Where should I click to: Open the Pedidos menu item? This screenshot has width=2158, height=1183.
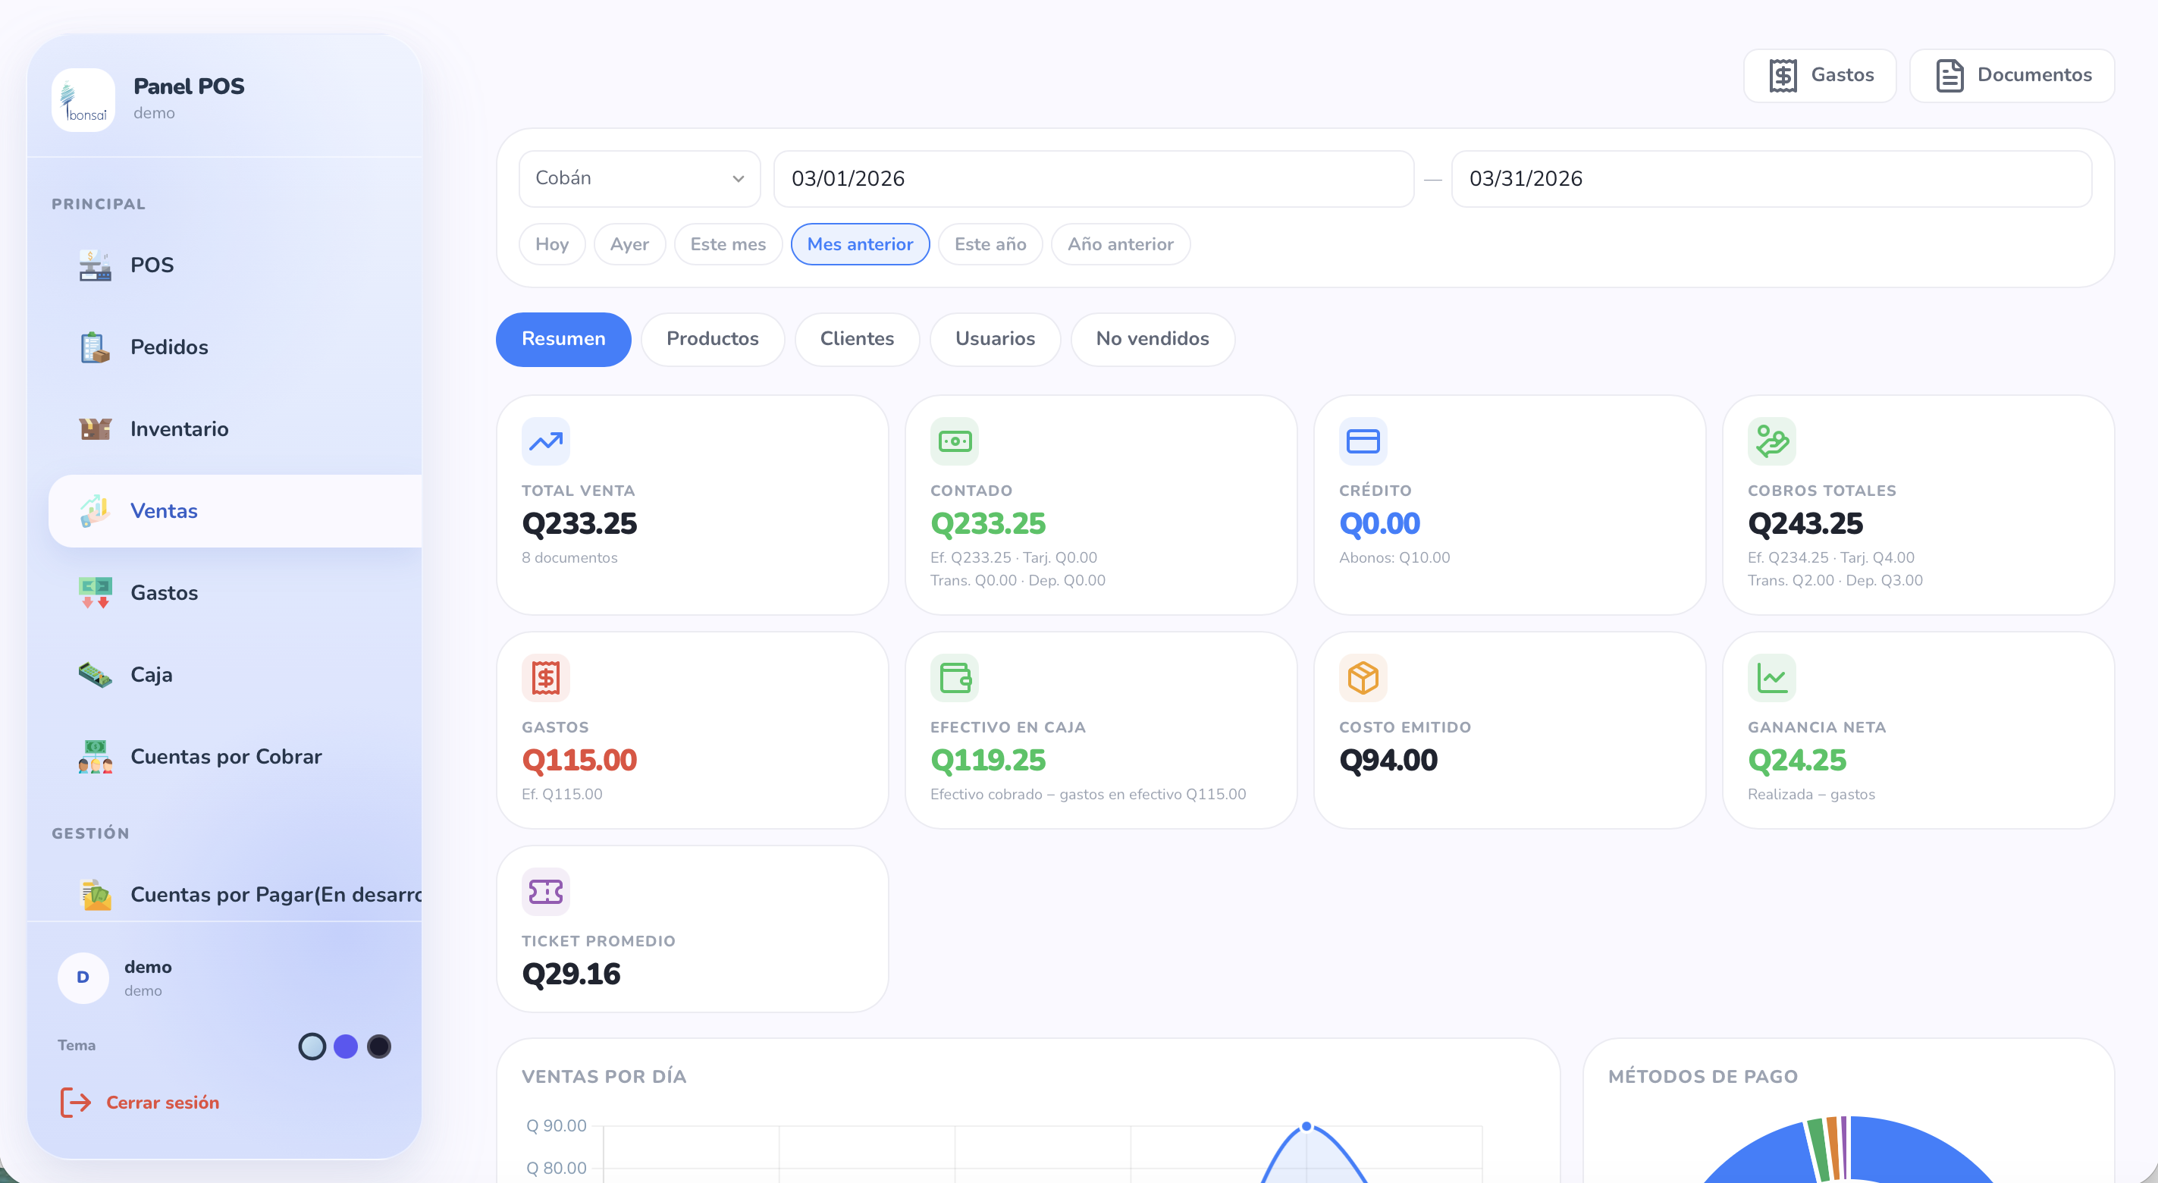[x=235, y=347]
